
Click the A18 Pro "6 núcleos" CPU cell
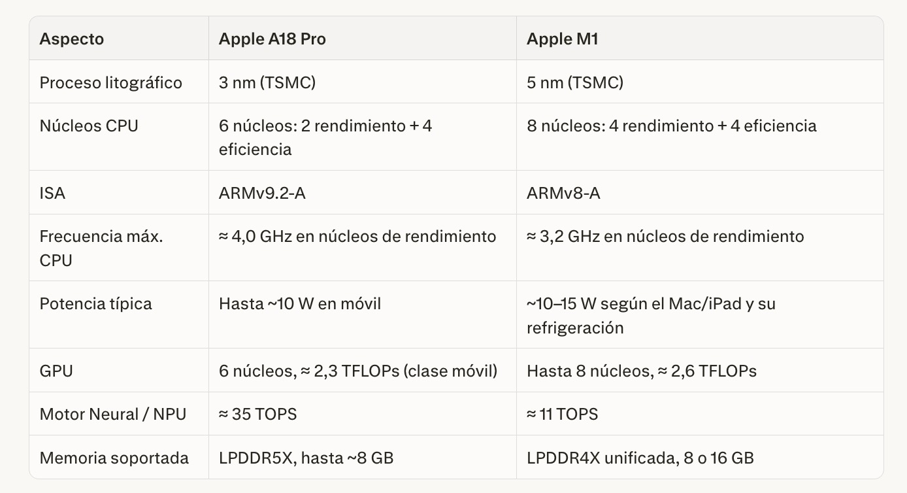(325, 137)
